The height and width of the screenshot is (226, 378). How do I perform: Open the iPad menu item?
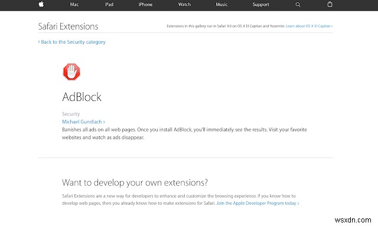(x=109, y=5)
